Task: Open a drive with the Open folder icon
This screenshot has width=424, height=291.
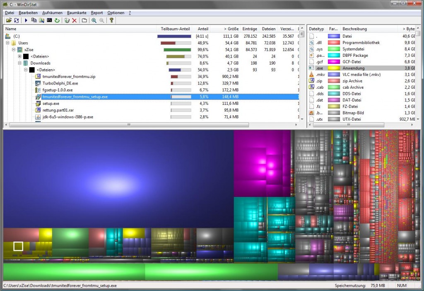Action: click(9, 20)
